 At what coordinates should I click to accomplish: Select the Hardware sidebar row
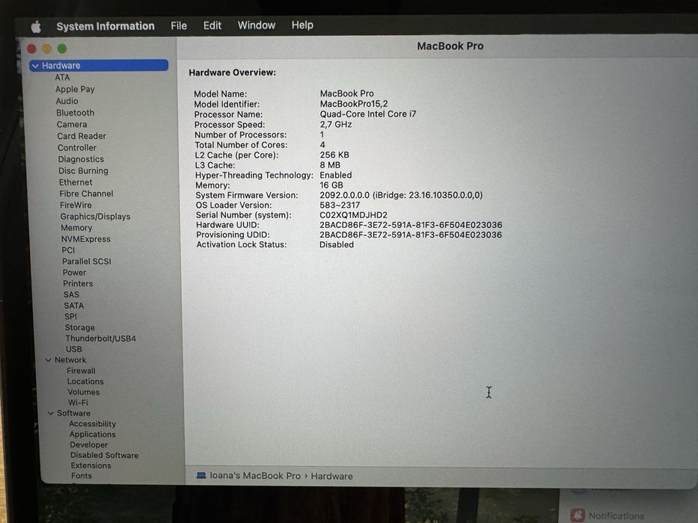pos(99,66)
